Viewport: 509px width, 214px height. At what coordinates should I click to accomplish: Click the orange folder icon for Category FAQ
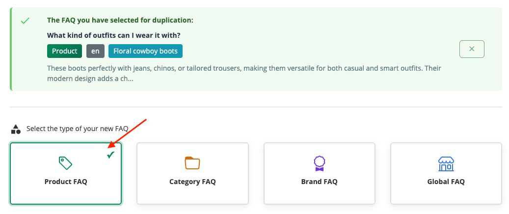tap(192, 162)
